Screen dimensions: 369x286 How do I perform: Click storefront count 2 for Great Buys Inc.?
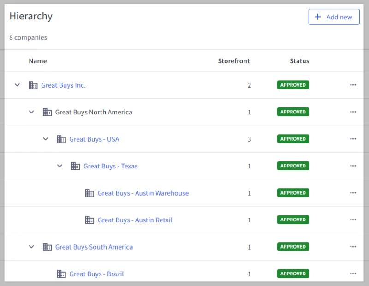click(249, 85)
